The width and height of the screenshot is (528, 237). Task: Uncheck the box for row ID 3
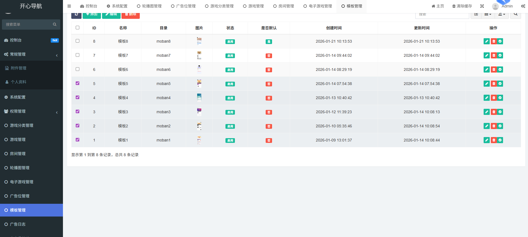(x=77, y=112)
